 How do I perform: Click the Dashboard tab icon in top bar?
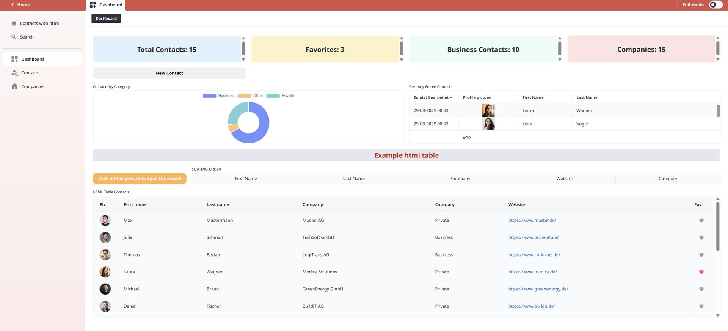[x=93, y=5]
